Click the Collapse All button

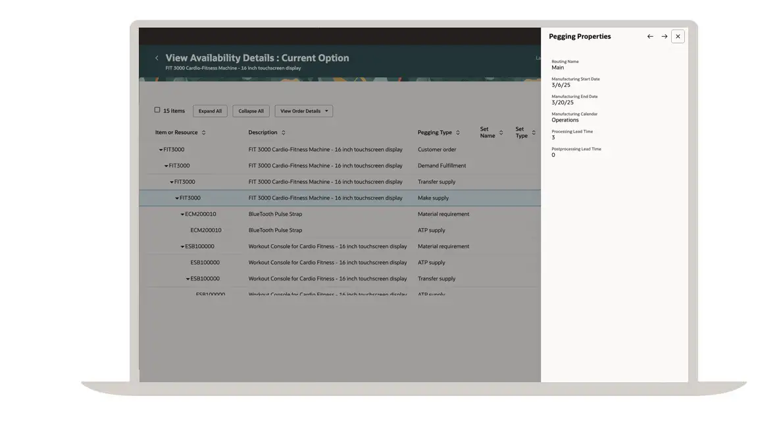251,111
